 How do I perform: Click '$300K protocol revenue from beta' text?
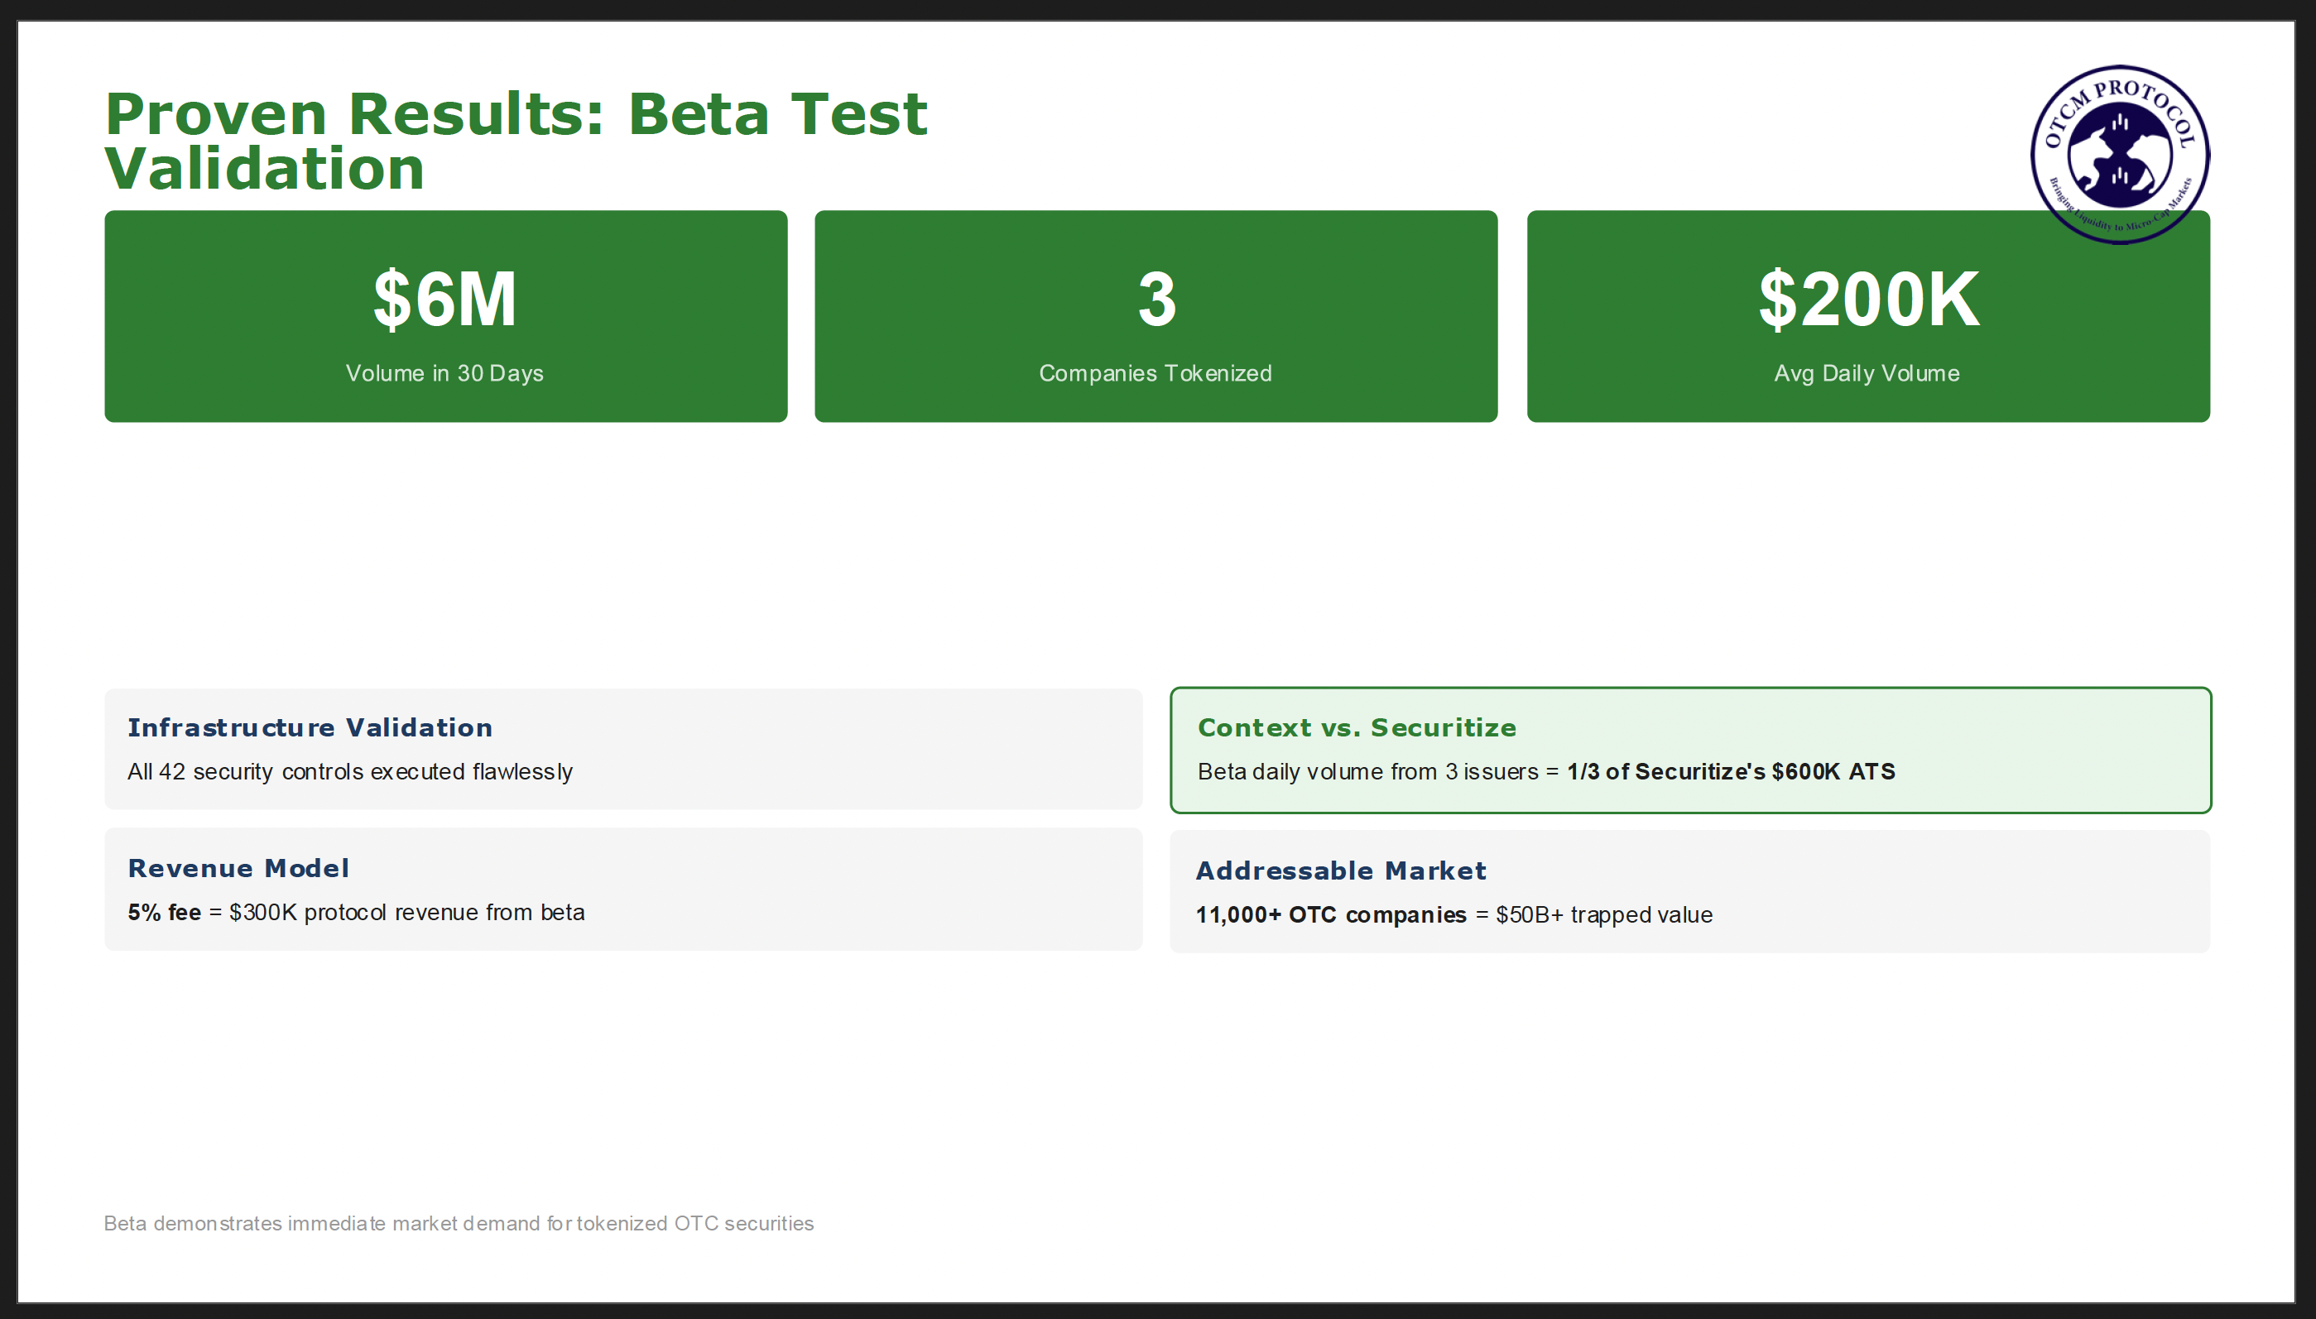pos(407,912)
